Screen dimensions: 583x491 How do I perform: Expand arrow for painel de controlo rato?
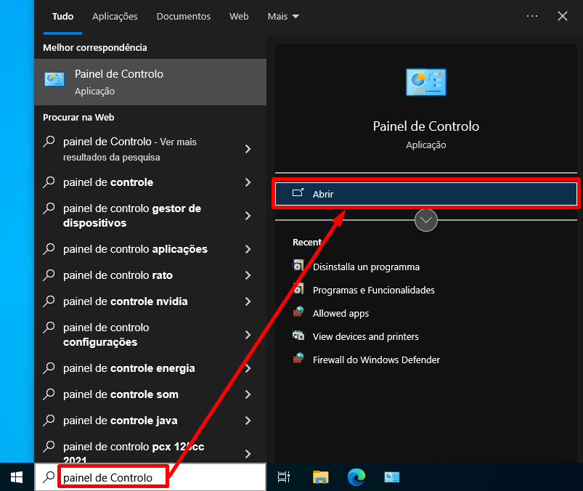point(248,275)
